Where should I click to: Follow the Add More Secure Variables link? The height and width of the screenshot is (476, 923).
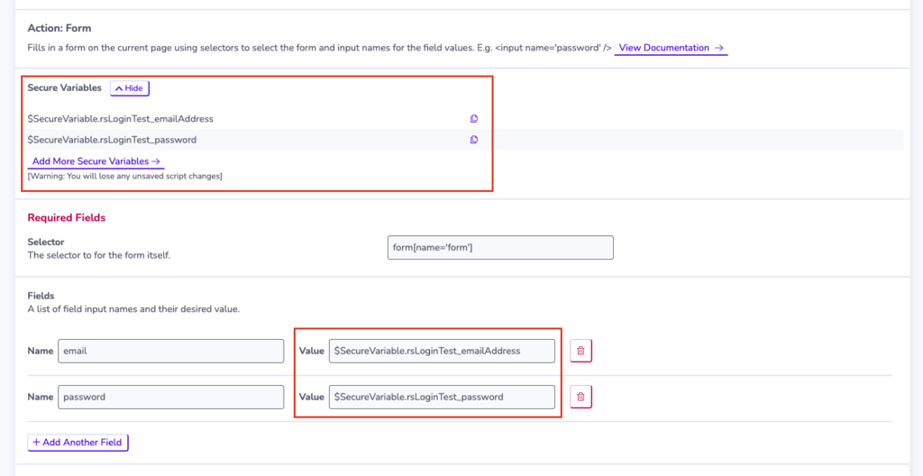point(96,160)
